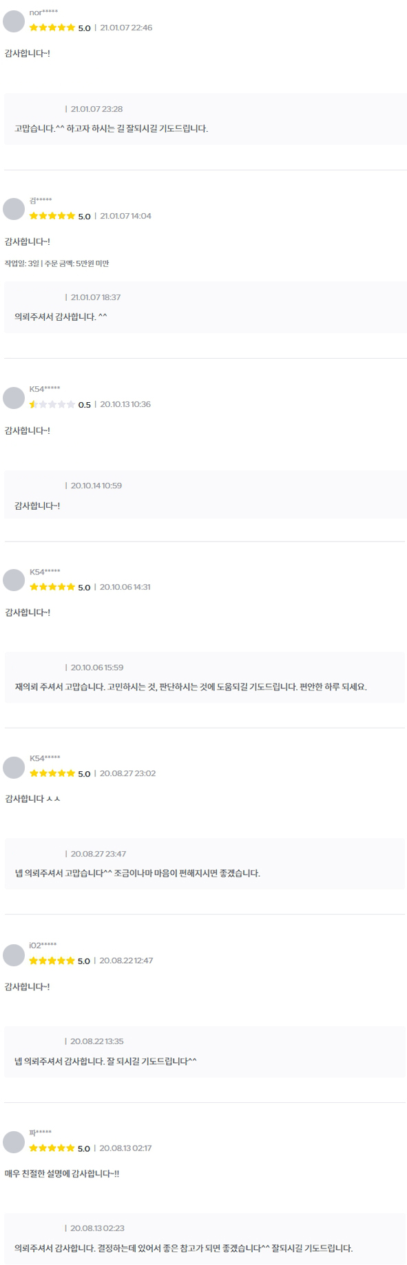Click the five-star rating on nor***** review
Viewport: 407px width, 1265px height.
52,28
